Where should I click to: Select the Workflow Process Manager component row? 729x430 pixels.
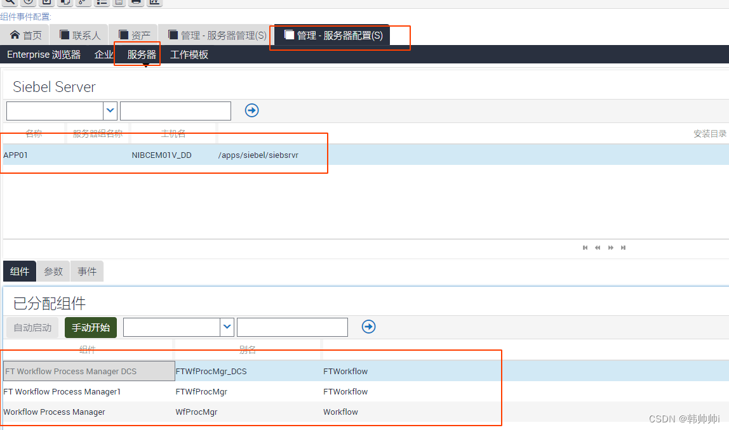[54, 412]
